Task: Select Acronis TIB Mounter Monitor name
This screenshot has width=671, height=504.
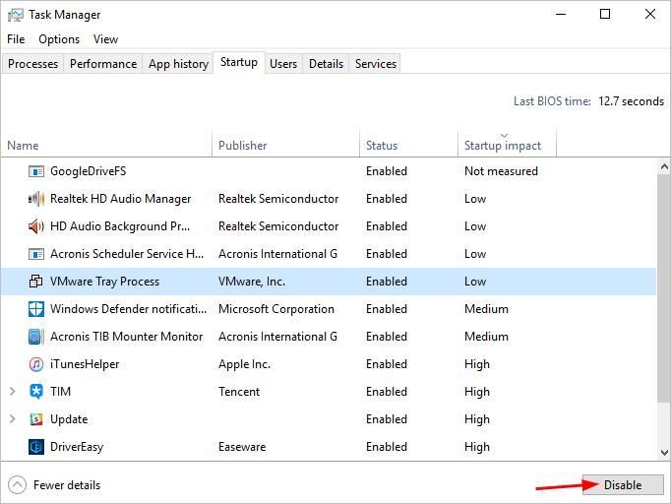Action: pyautogui.click(x=126, y=337)
